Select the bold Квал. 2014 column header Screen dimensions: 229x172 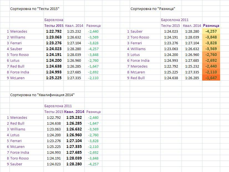click(74, 112)
